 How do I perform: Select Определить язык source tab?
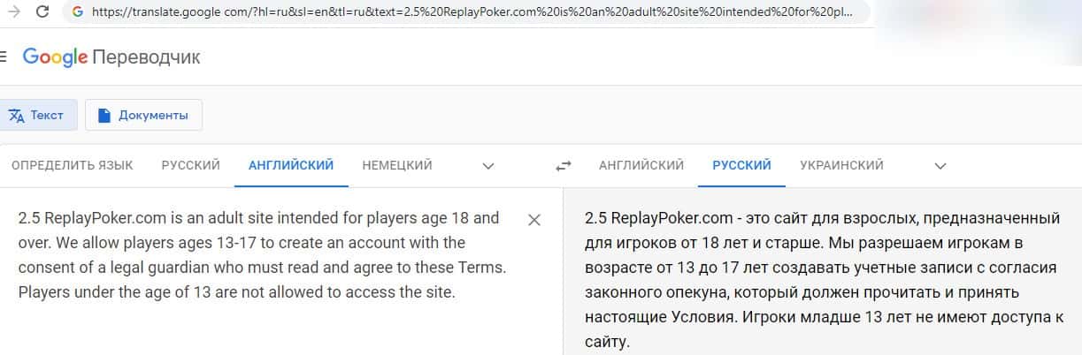(x=73, y=165)
